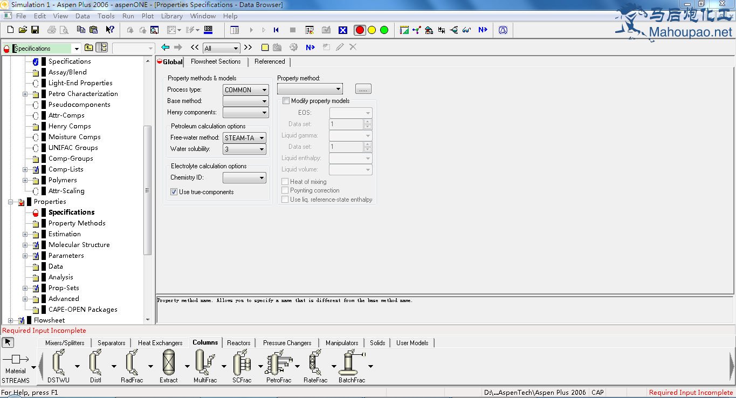This screenshot has height=398, width=736.
Task: Click the Copy toolbar icon
Action: tap(81, 30)
